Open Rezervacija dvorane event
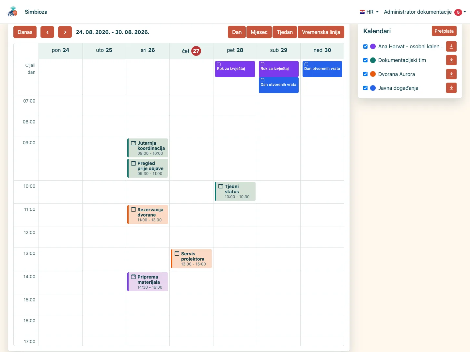Image resolution: width=470 pixels, height=352 pixels. pyautogui.click(x=148, y=215)
